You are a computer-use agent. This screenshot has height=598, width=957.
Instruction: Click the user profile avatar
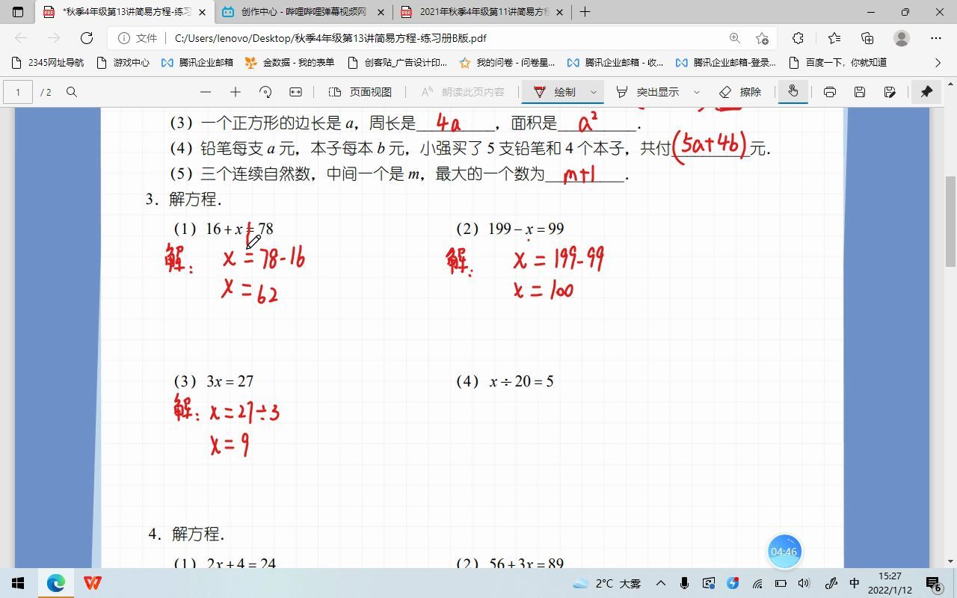click(902, 38)
